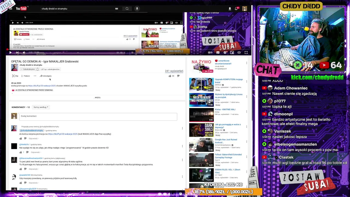The width and height of the screenshot is (350, 197).
Task: Open the Sortuj według dropdown
Action: (x=41, y=107)
